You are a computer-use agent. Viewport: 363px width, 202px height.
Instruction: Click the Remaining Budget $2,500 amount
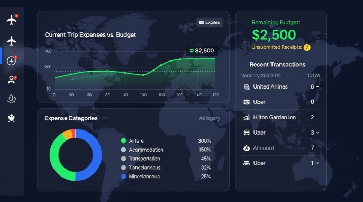pos(274,35)
